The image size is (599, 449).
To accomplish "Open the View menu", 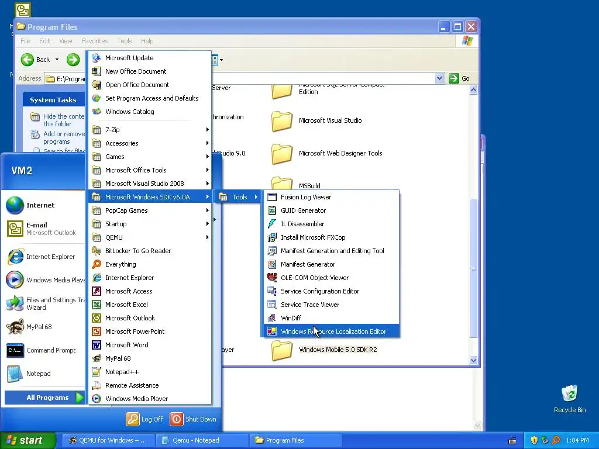I will [x=66, y=41].
